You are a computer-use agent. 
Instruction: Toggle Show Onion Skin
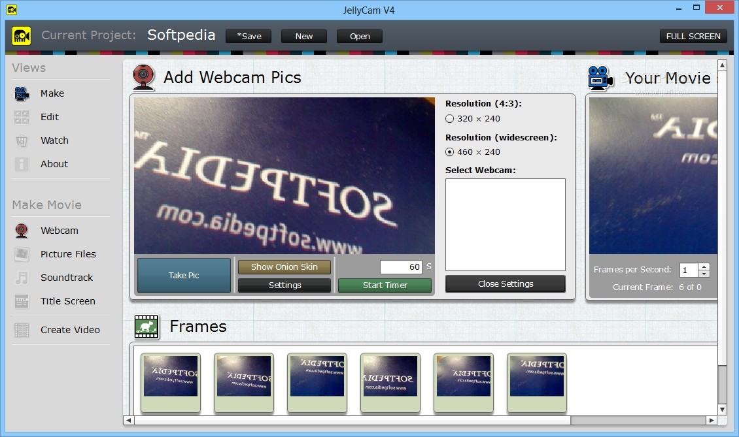284,267
